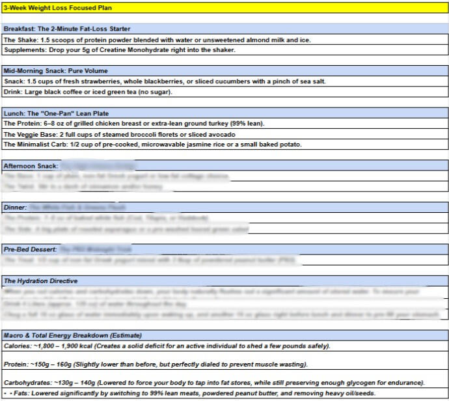The width and height of the screenshot is (449, 401).
Task: Click the 'Pre-Bed Dessert:' section header
Action: coord(224,249)
